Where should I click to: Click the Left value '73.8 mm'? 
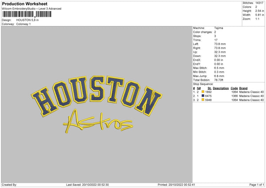coord(220,44)
